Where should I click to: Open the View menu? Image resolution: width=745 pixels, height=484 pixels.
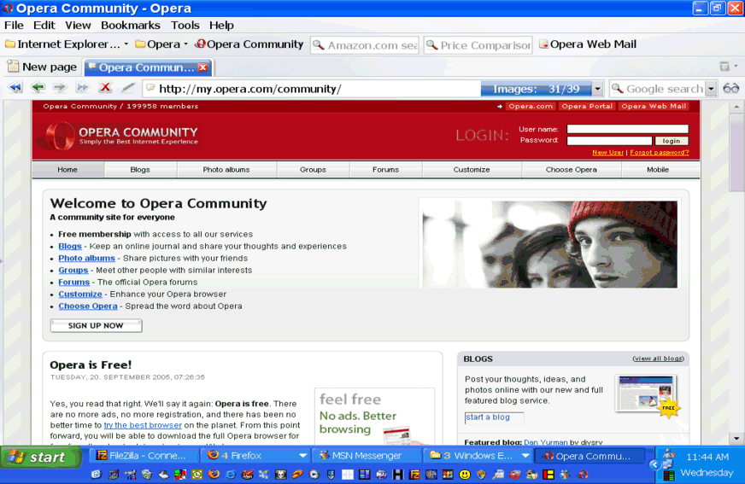(78, 25)
